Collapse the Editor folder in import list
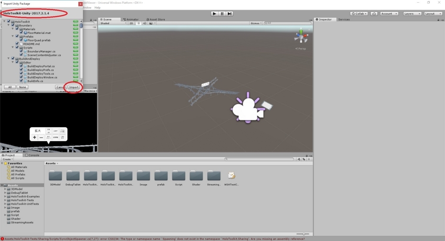The height and width of the screenshot is (241, 445). (x=13, y=62)
